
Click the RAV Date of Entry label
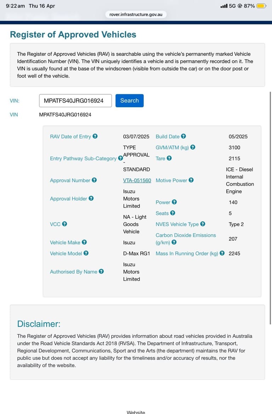point(70,136)
